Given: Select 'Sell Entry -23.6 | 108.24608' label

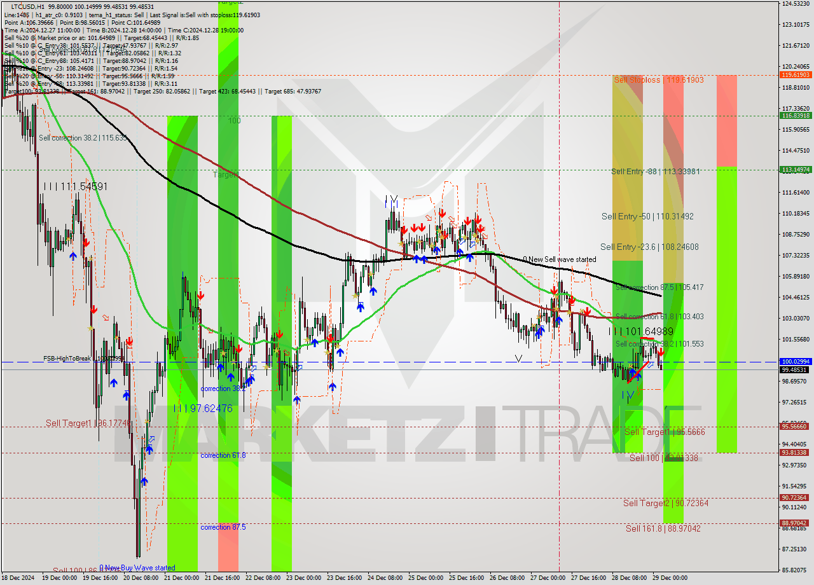Looking at the screenshot, I should (x=649, y=247).
